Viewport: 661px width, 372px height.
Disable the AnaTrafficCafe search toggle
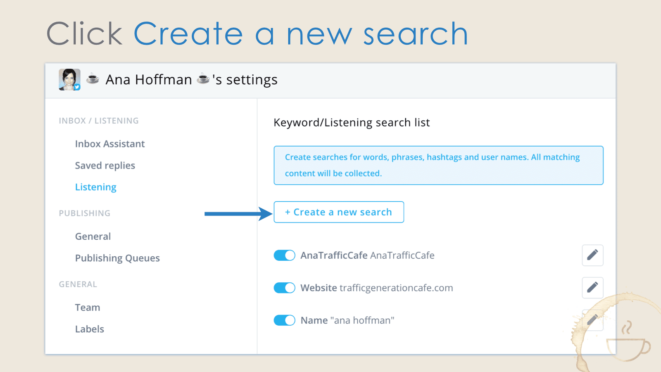pyautogui.click(x=284, y=255)
